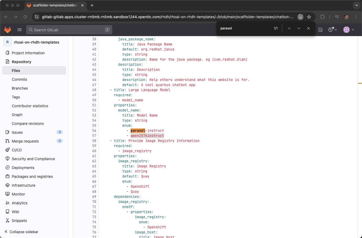Open the Chrome tab search dropdown

coord(356,5)
